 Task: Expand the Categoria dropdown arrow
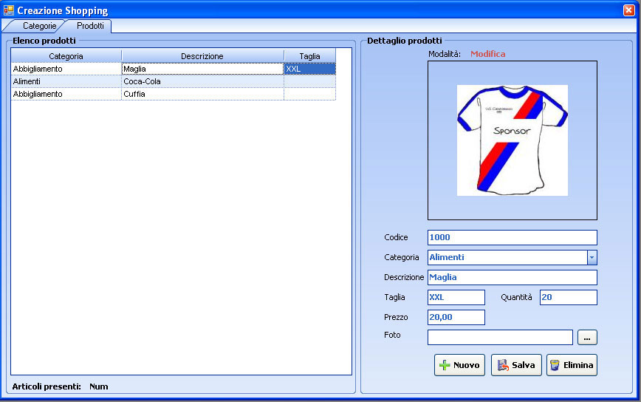pos(592,257)
